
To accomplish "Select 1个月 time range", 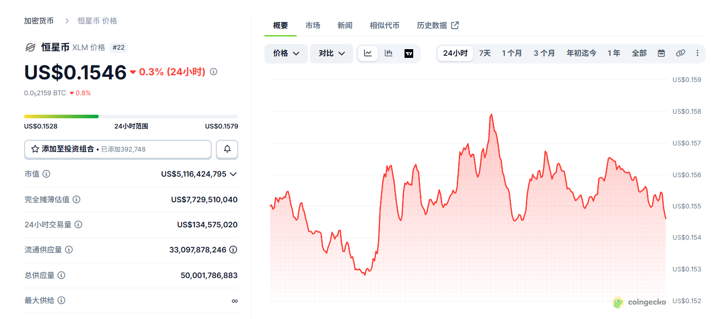I will click(x=512, y=53).
